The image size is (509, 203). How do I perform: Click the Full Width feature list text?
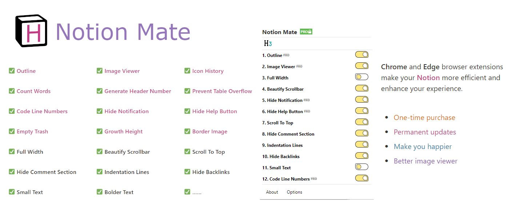click(30, 152)
